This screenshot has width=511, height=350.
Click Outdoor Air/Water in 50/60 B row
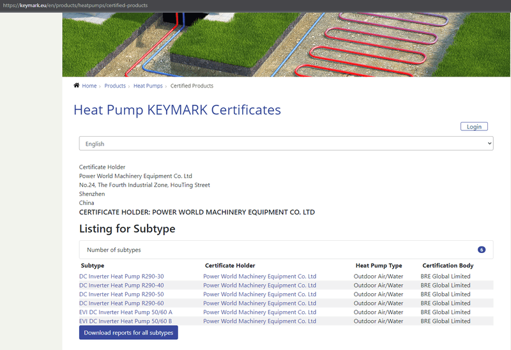point(378,321)
